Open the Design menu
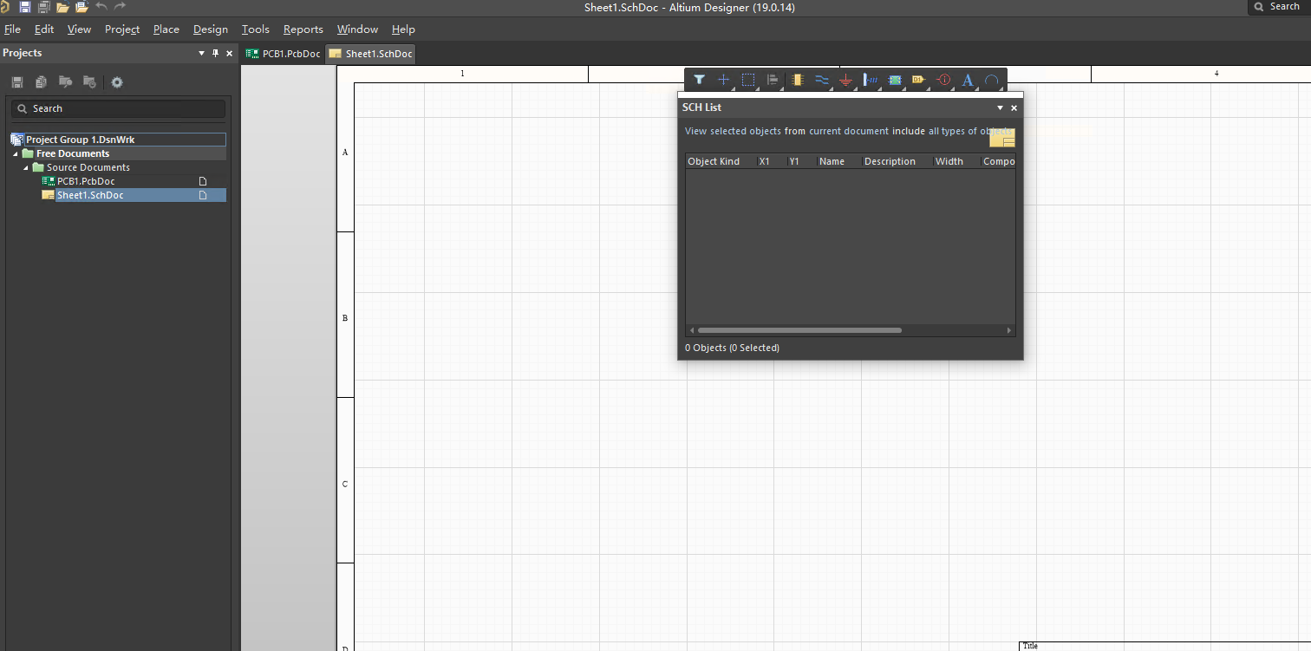Screen dimensions: 1311x651 (210, 29)
